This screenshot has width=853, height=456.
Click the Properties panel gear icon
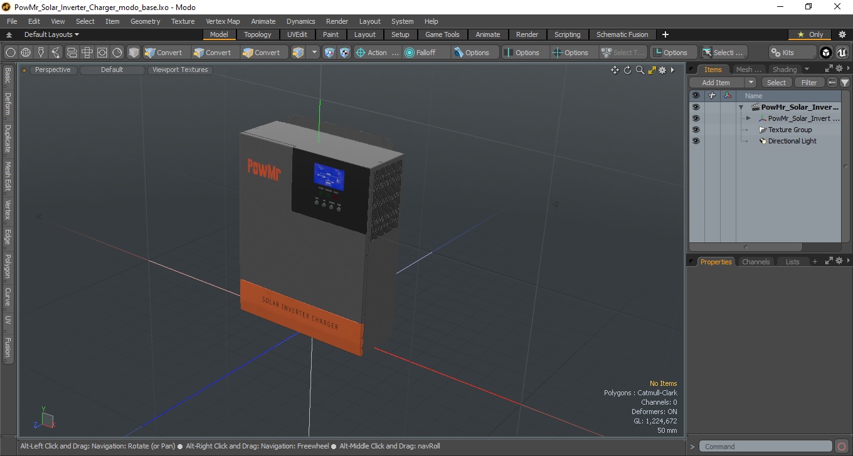839,261
